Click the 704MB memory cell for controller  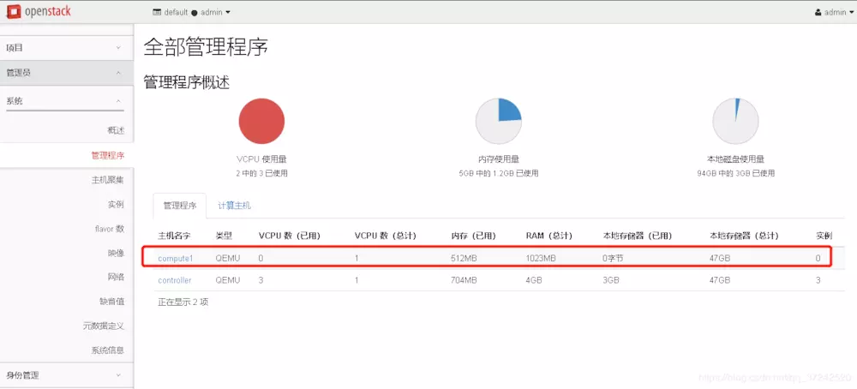(464, 280)
